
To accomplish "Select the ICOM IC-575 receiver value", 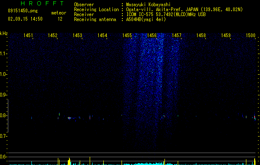I will pyautogui.click(x=166, y=14).
